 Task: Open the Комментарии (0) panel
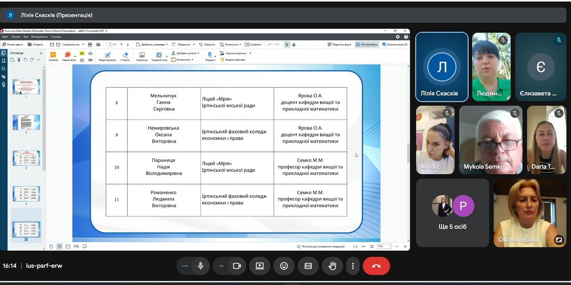click(394, 44)
